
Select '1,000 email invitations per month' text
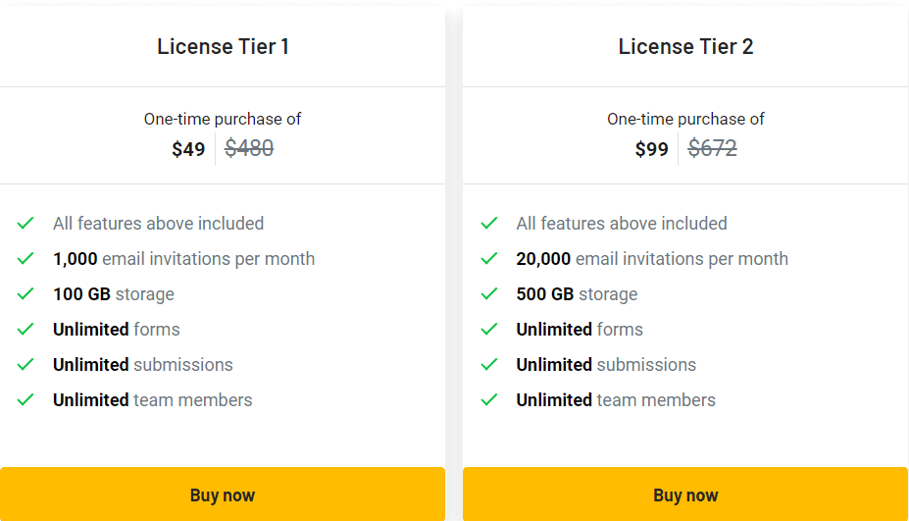[183, 259]
